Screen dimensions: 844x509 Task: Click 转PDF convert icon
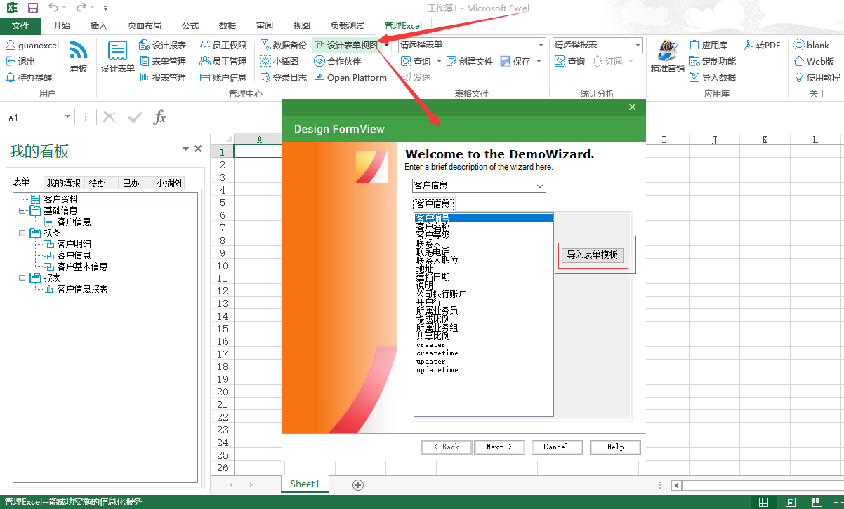[x=748, y=45]
